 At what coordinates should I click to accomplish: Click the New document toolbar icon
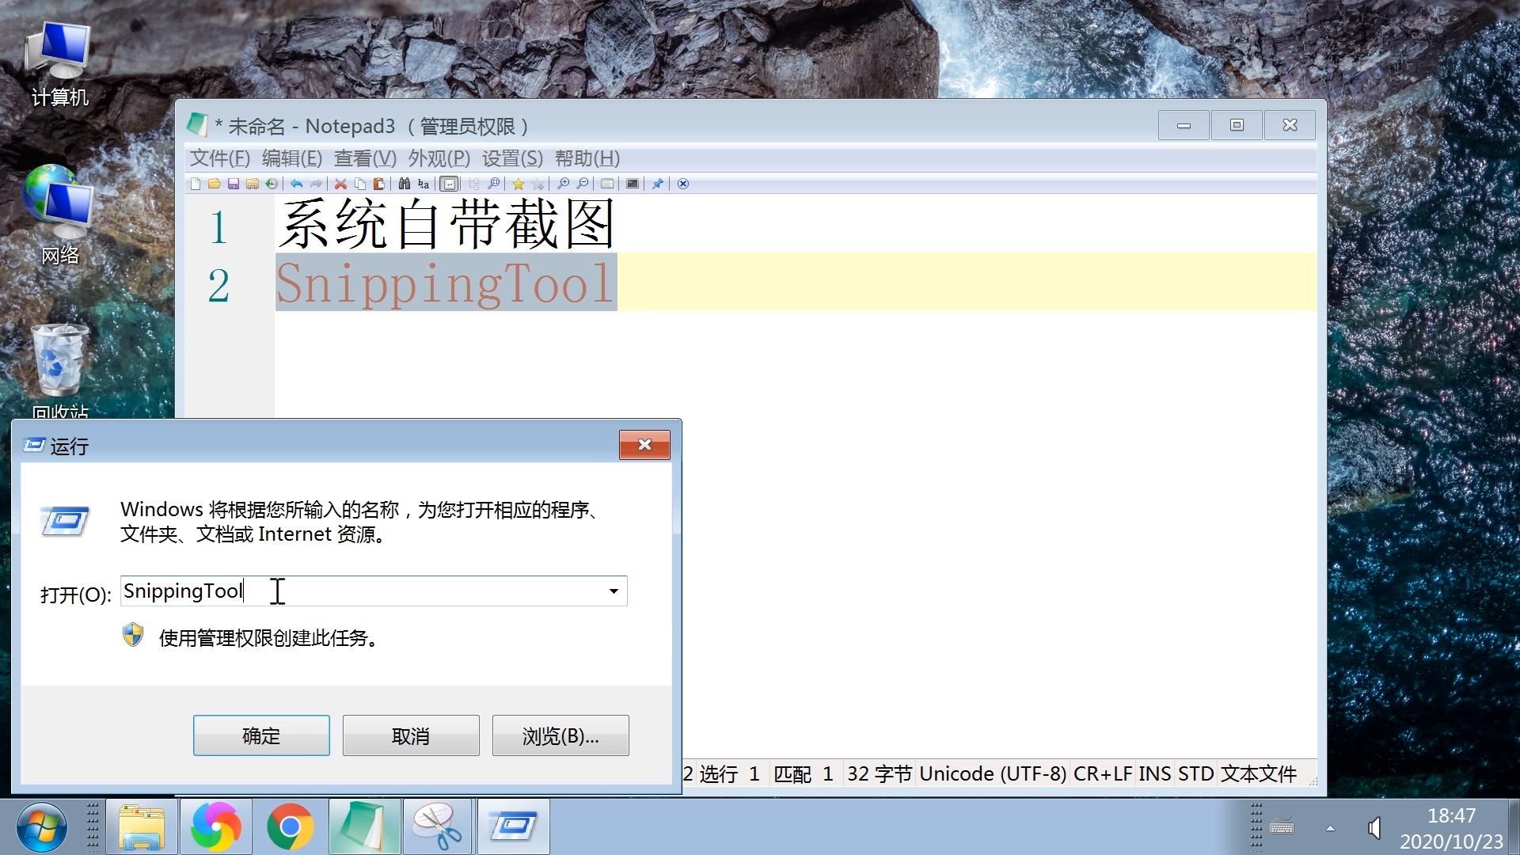(x=196, y=184)
